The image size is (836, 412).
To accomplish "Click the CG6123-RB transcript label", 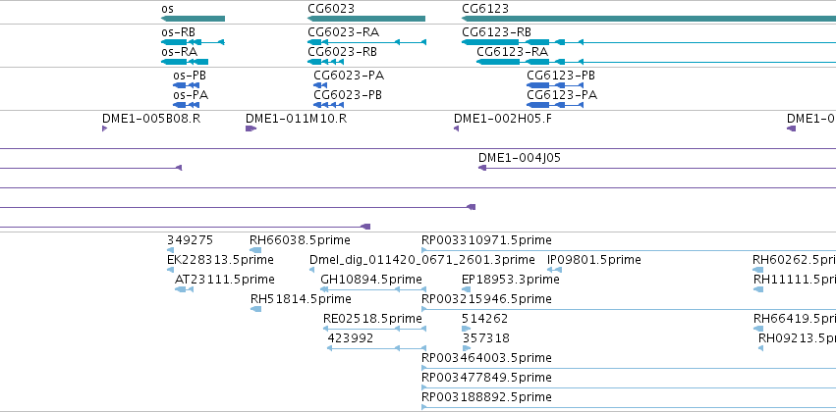I will coord(496,32).
